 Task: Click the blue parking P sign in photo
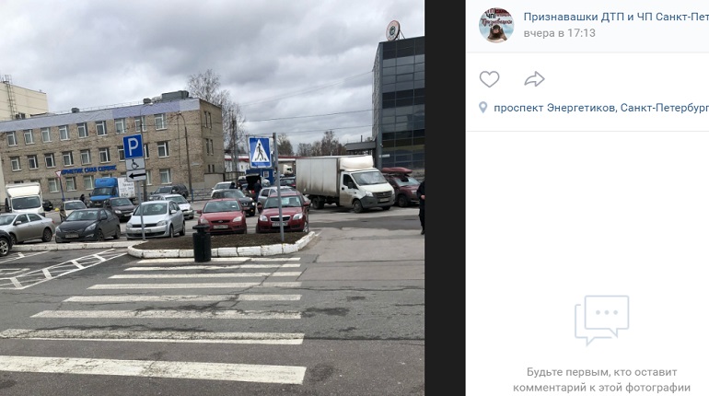[133, 146]
